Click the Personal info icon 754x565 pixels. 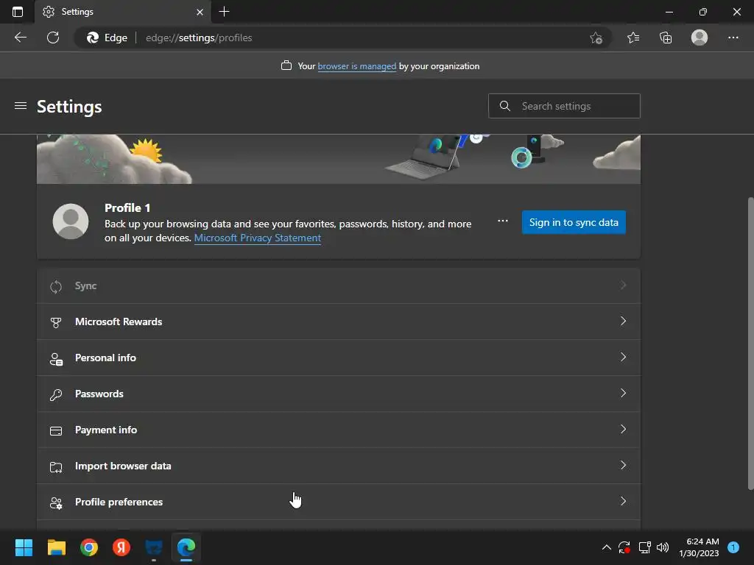click(56, 359)
